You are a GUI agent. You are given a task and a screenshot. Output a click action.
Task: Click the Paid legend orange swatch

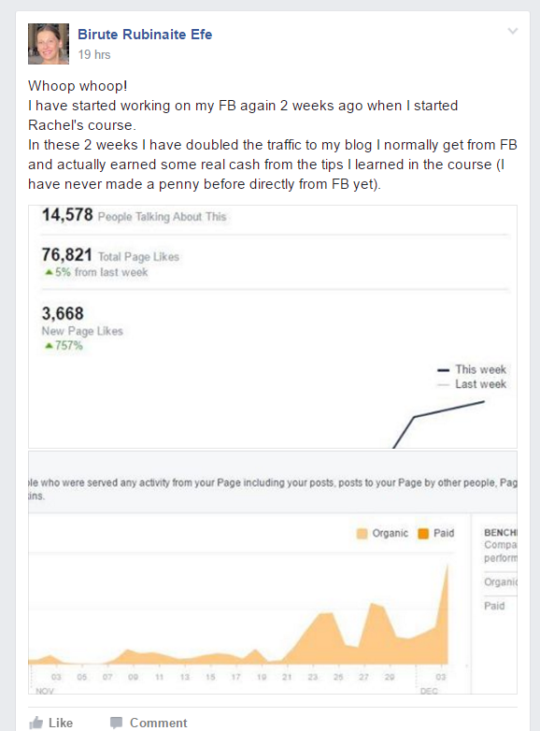(423, 534)
